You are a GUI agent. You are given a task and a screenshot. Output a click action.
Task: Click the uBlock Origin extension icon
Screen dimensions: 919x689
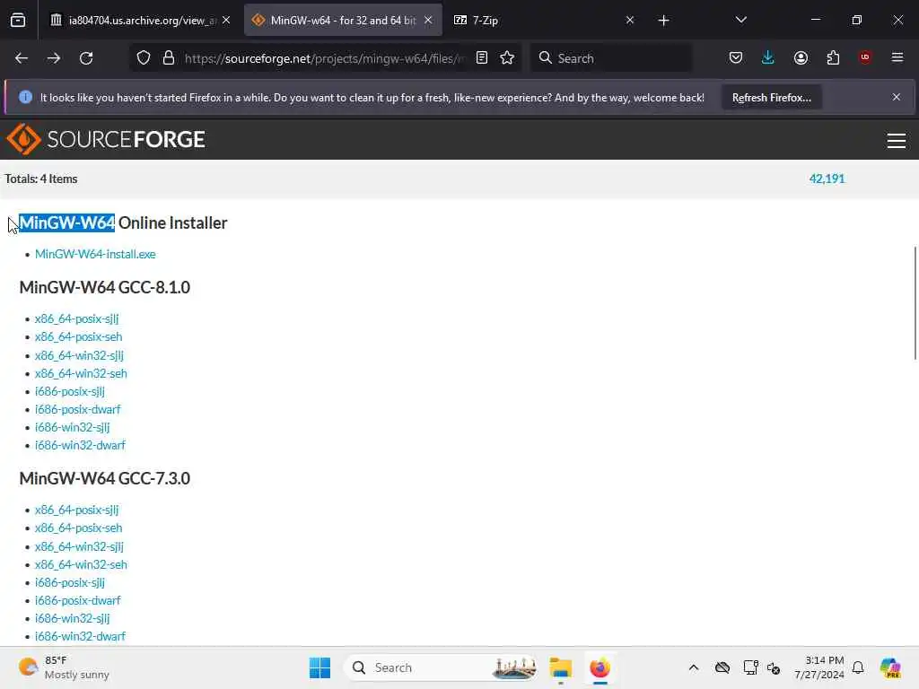pos(865,57)
